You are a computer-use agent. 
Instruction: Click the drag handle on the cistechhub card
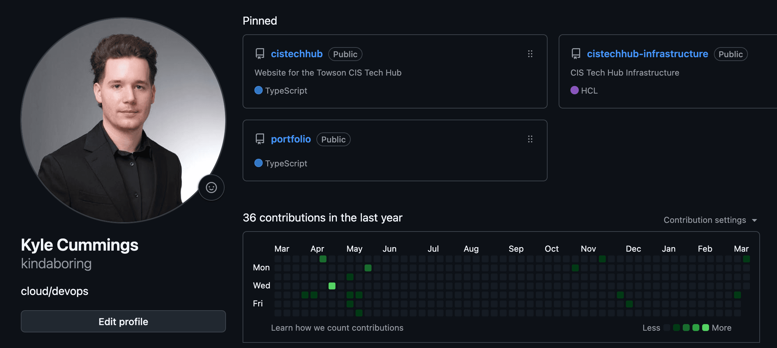530,54
